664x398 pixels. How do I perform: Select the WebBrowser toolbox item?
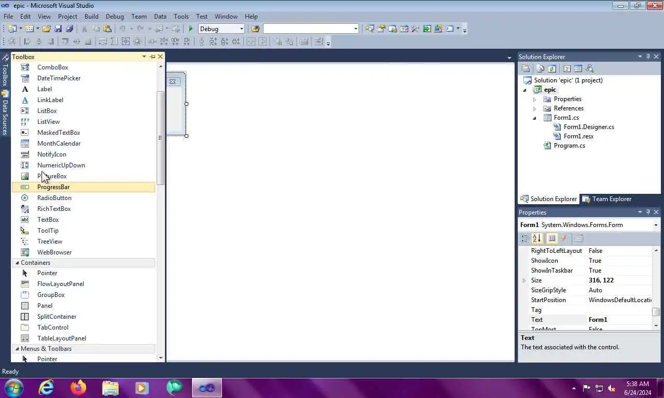(x=84, y=252)
